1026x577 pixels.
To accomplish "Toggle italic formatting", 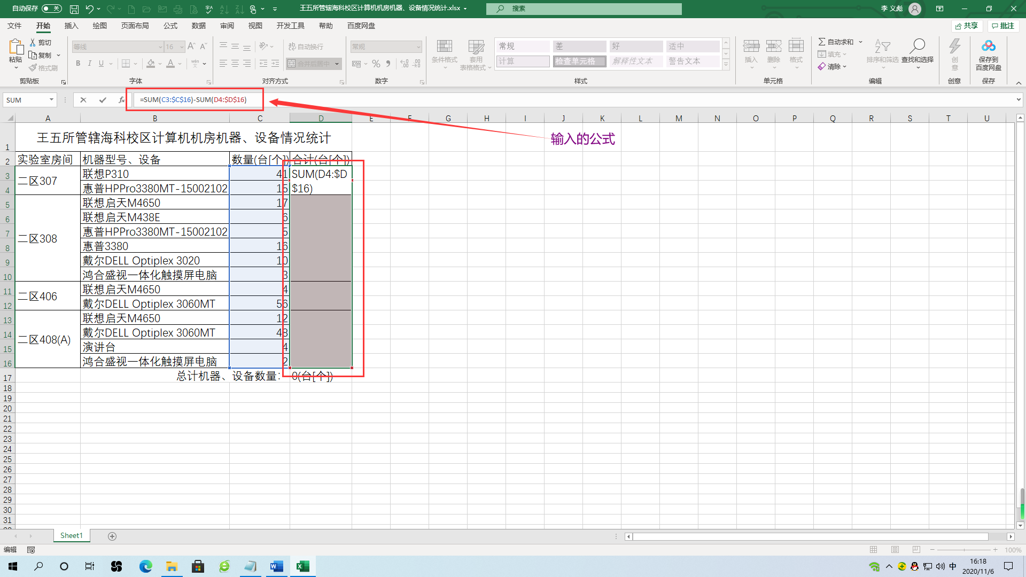I will tap(89, 64).
